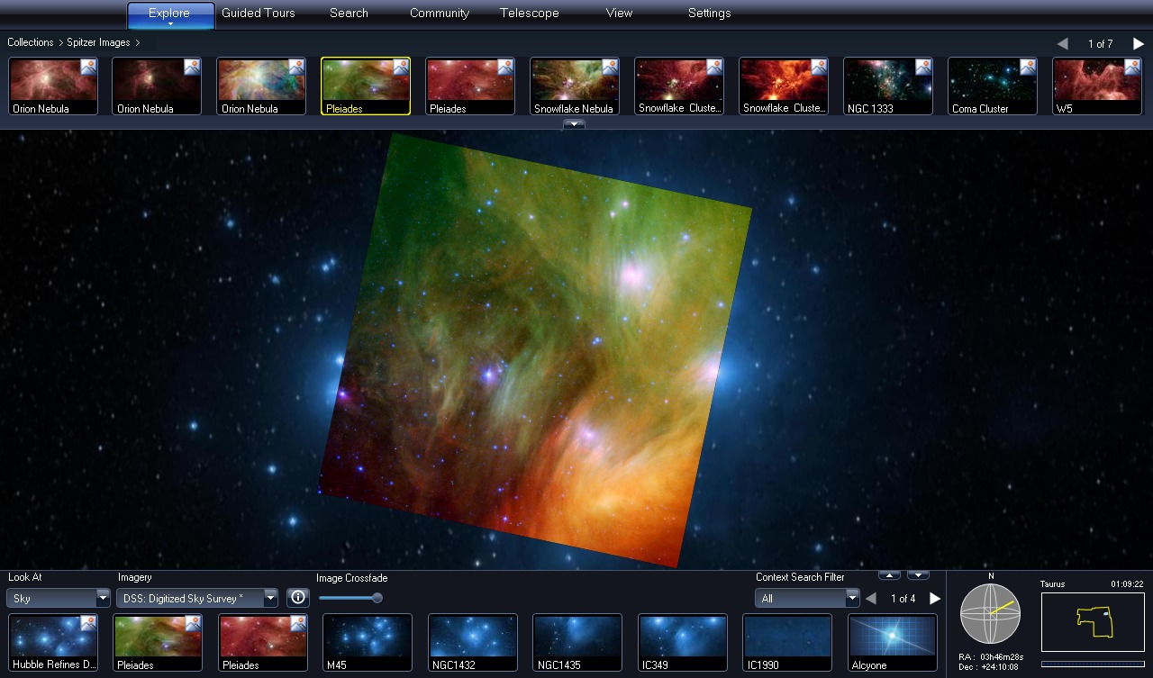The image size is (1153, 678).
Task: Open the Guided Tours tab
Action: (259, 14)
